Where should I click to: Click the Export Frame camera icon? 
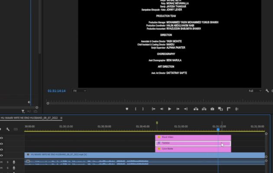[x=212, y=109]
